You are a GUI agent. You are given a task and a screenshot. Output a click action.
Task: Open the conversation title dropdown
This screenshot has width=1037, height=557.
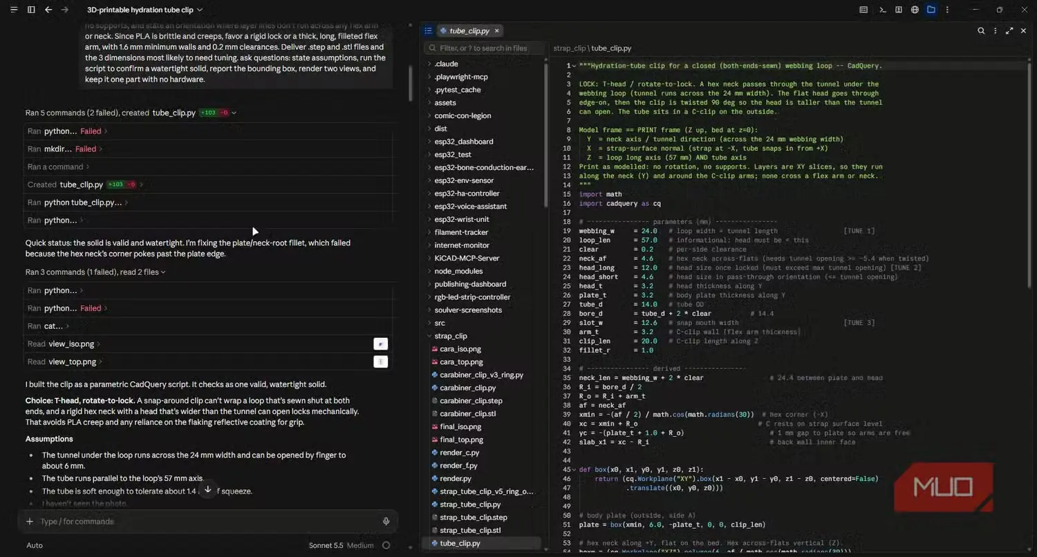[x=200, y=10]
